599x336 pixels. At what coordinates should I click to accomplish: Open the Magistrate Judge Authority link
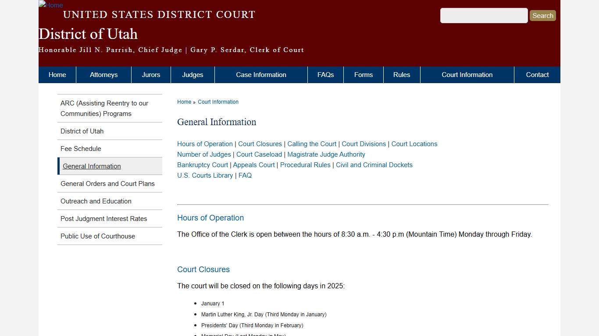pos(326,154)
